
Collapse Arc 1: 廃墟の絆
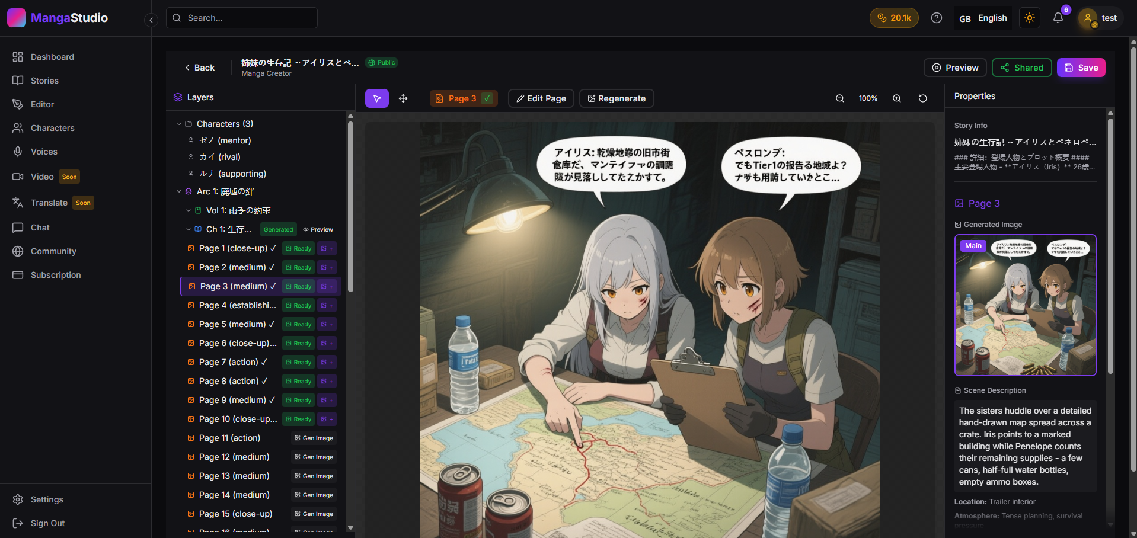179,191
